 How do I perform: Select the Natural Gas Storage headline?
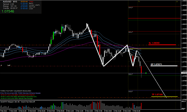[16, 98]
